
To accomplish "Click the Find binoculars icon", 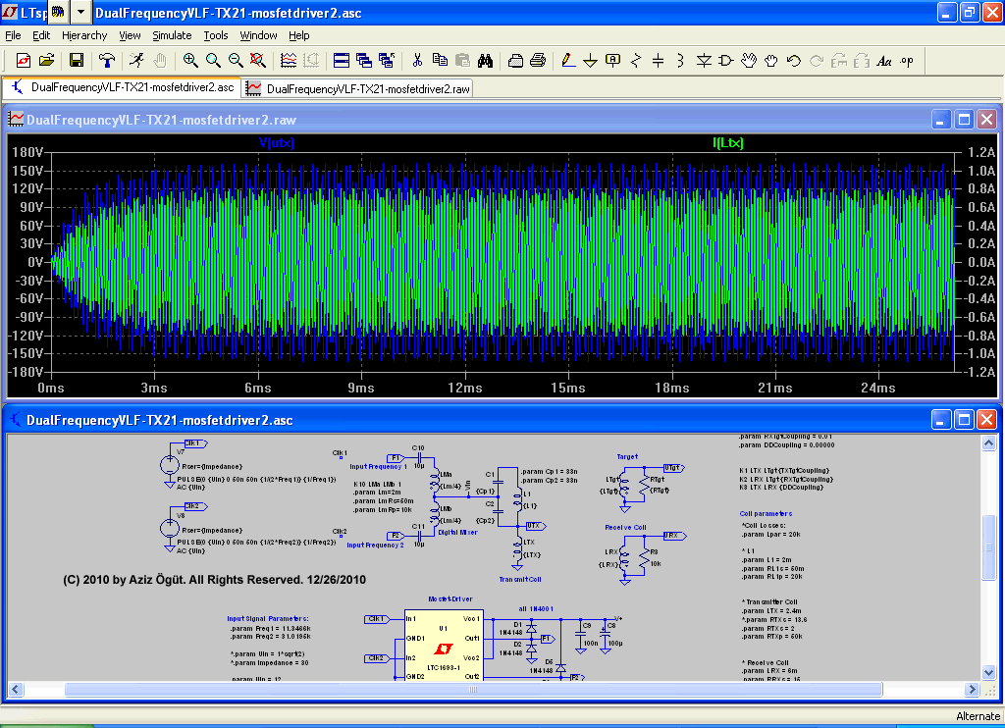I will tap(485, 60).
